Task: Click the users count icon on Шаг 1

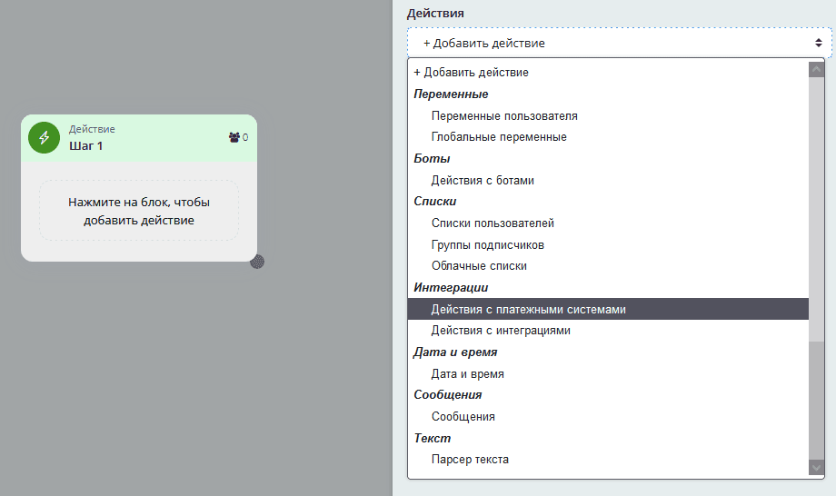Action: pyautogui.click(x=234, y=137)
